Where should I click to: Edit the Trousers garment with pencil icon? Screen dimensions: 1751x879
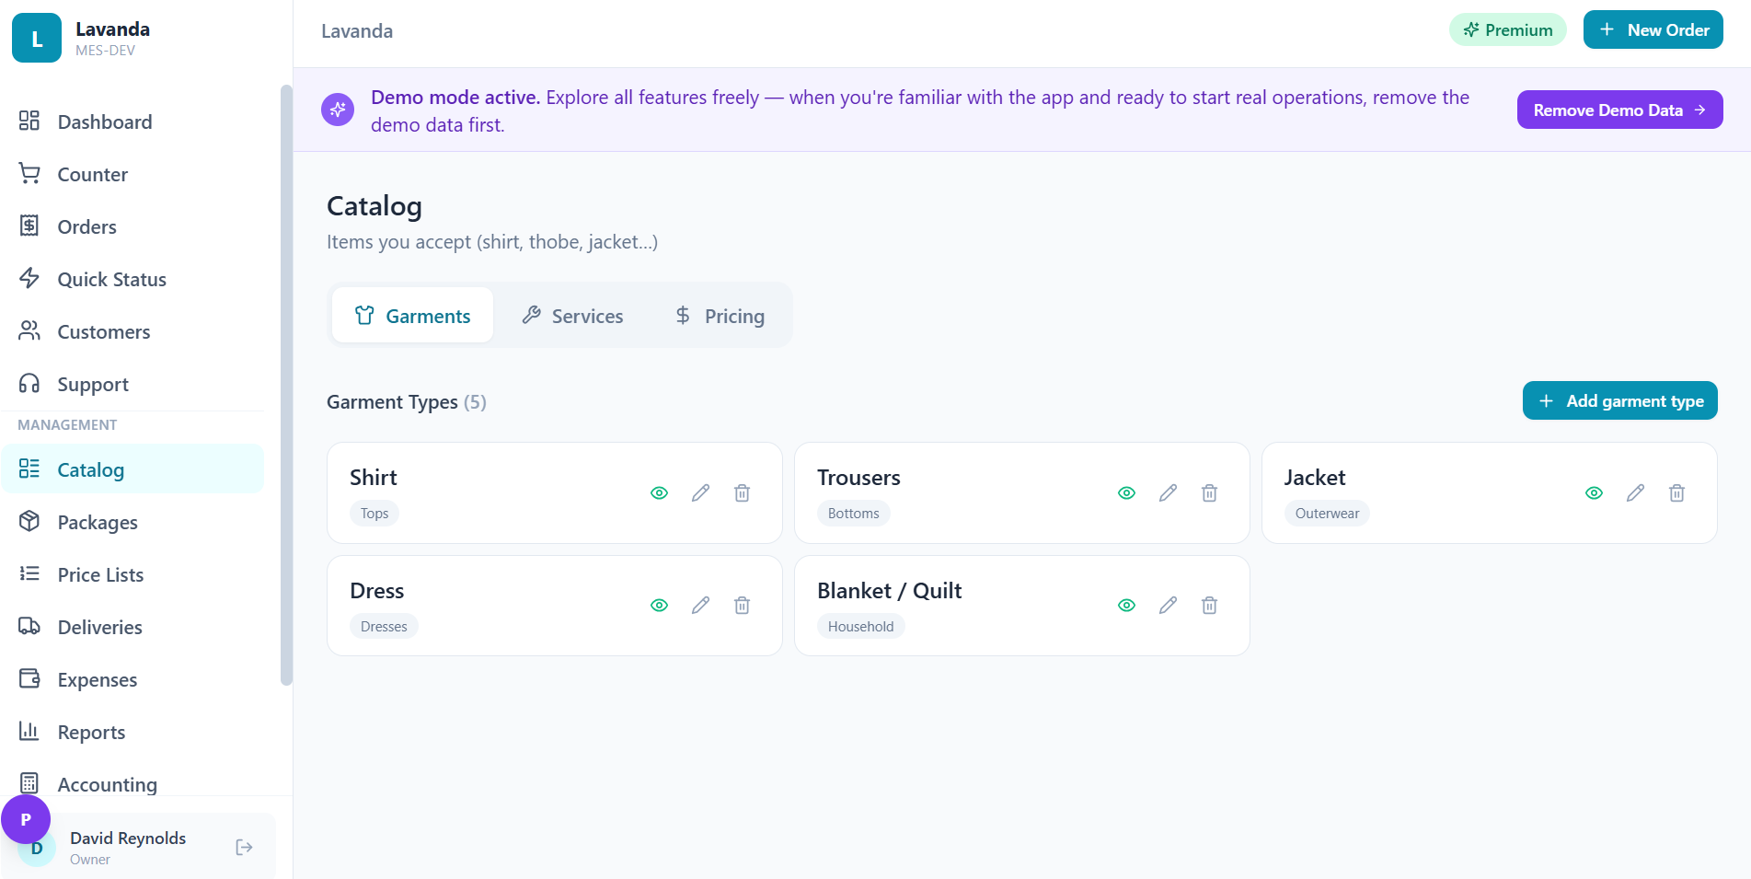tap(1168, 493)
